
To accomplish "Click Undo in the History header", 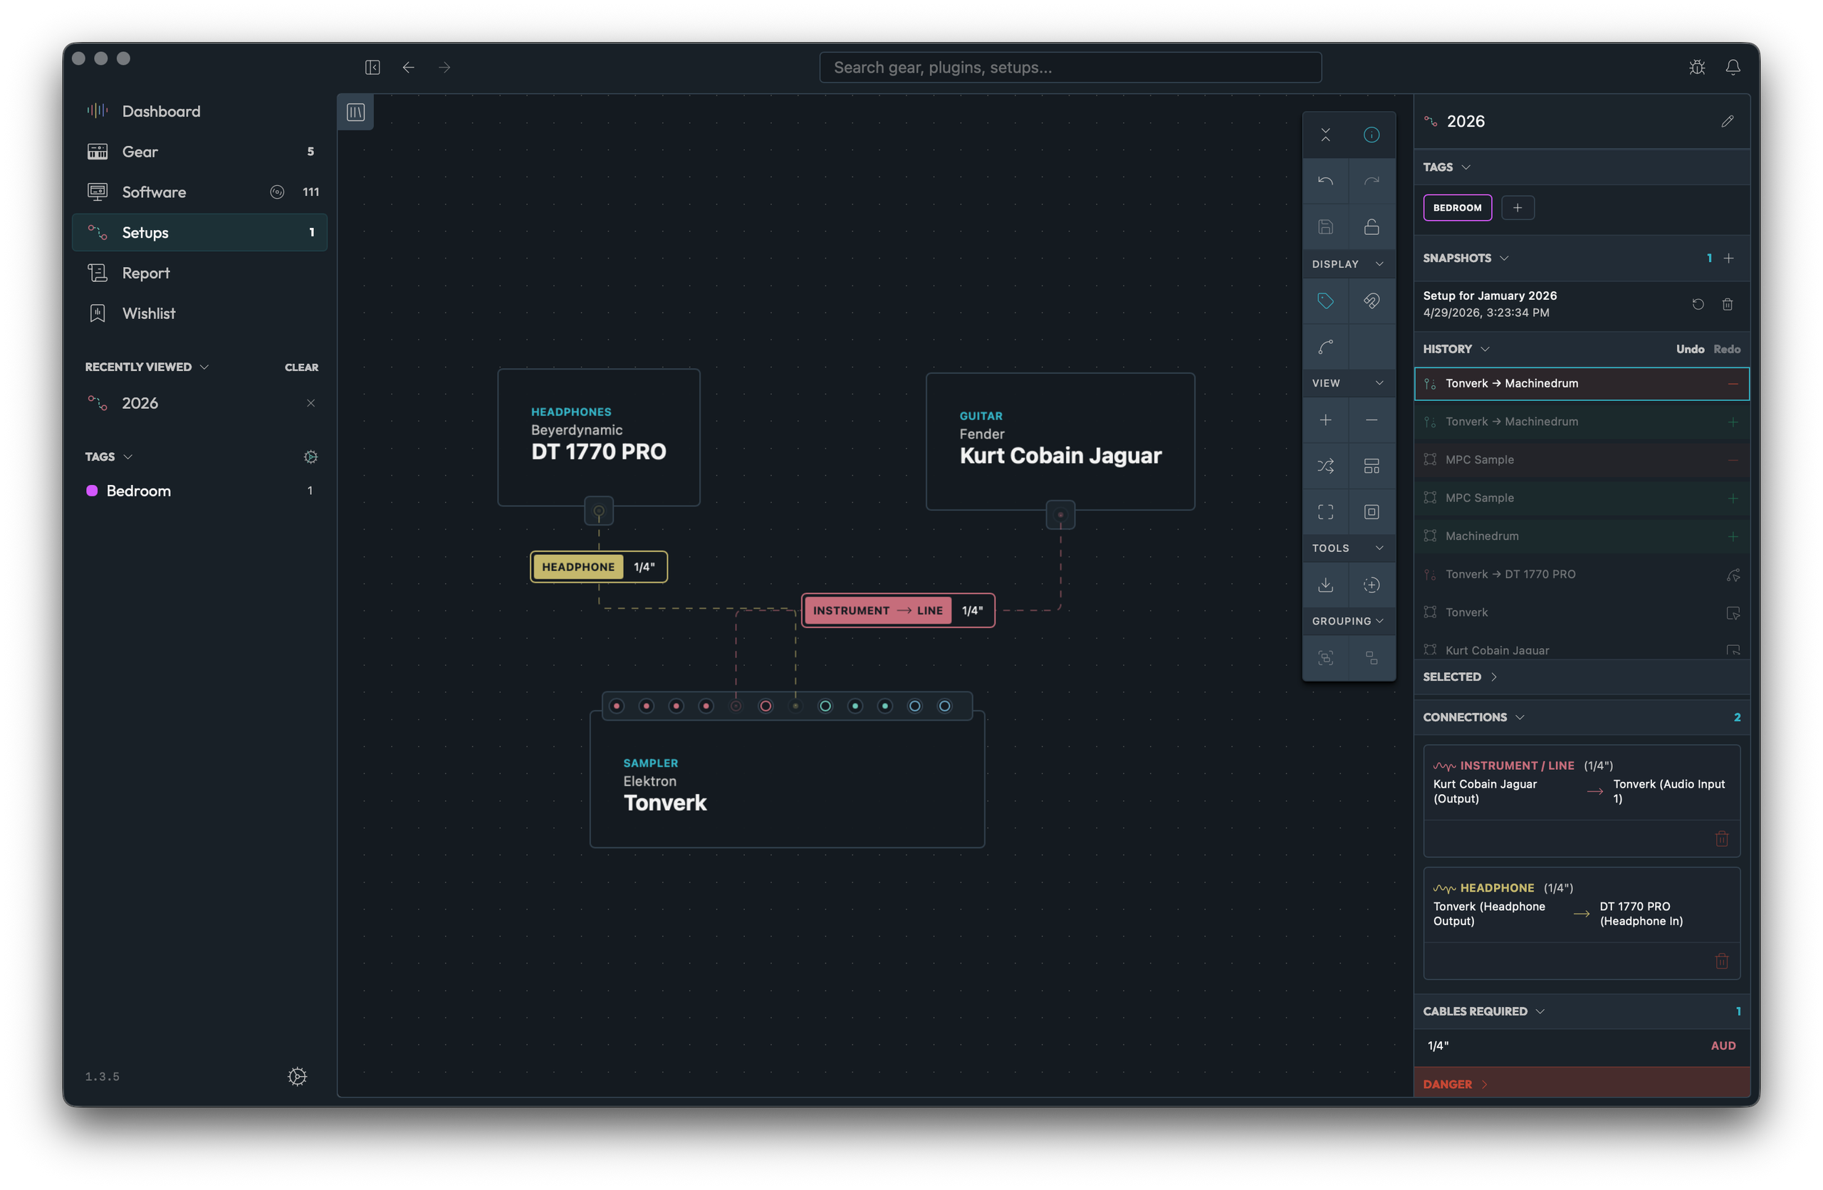I will 1690,349.
